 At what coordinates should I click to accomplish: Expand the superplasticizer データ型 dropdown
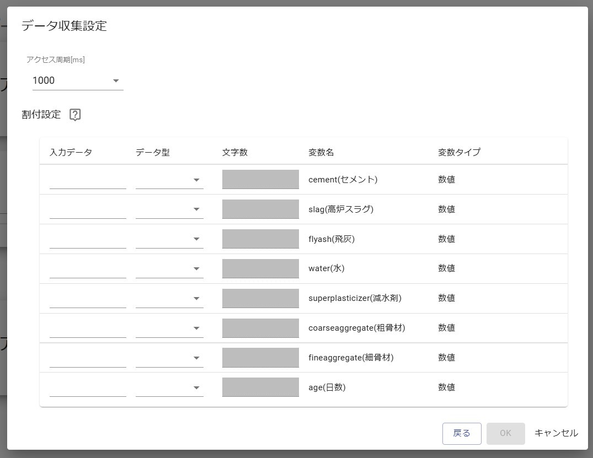click(x=169, y=299)
